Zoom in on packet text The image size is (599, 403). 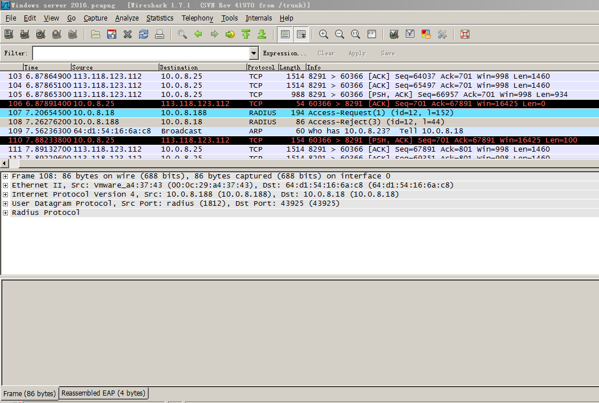(x=324, y=34)
